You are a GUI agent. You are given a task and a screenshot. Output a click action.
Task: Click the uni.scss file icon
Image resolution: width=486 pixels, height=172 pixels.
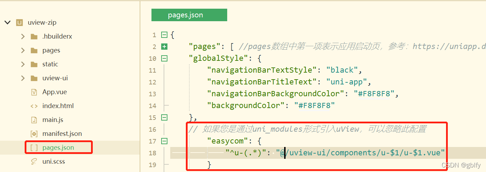click(x=34, y=162)
